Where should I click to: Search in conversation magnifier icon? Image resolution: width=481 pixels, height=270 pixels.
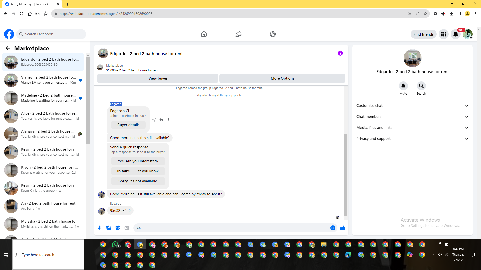click(421, 86)
